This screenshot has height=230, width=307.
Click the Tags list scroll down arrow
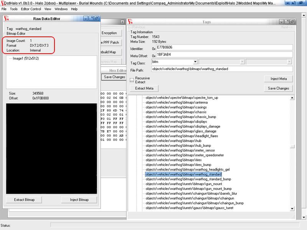pos(292,209)
